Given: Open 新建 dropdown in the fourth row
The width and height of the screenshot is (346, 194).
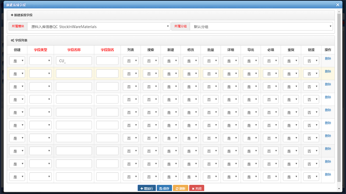Looking at the screenshot, I should coord(171,99).
